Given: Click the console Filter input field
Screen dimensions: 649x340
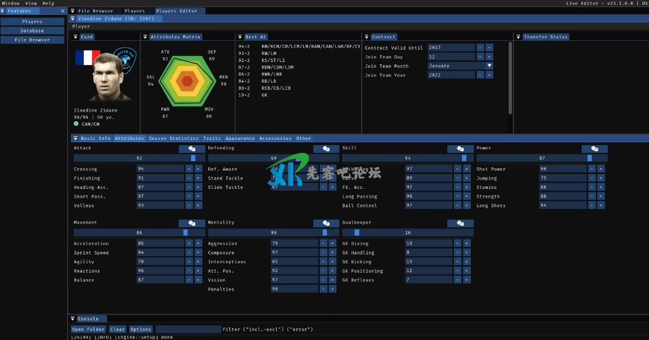Looking at the screenshot, I should (188, 329).
